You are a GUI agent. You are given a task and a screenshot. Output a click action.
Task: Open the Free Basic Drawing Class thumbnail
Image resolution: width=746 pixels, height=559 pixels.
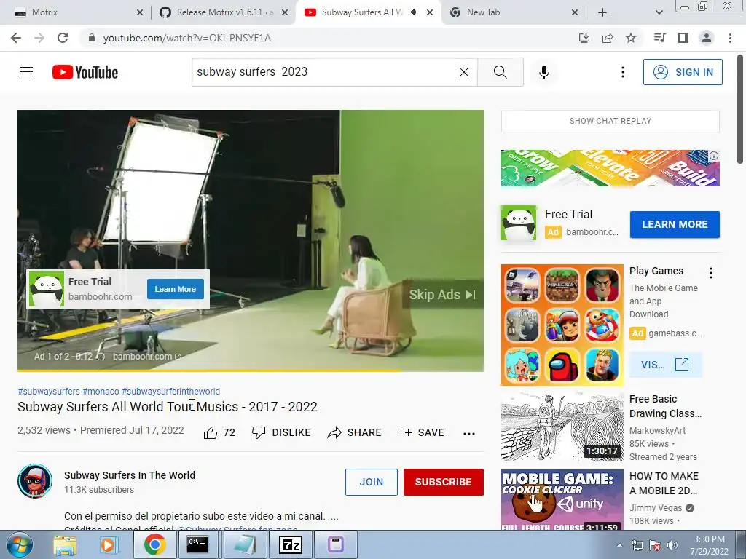tap(562, 427)
